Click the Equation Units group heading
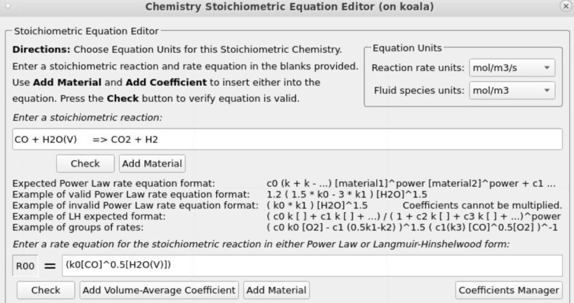Viewport: 574px width, 303px height. coord(407,48)
